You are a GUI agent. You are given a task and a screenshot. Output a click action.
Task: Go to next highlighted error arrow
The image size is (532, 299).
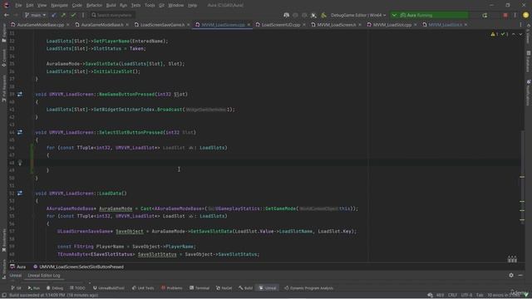point(520,34)
